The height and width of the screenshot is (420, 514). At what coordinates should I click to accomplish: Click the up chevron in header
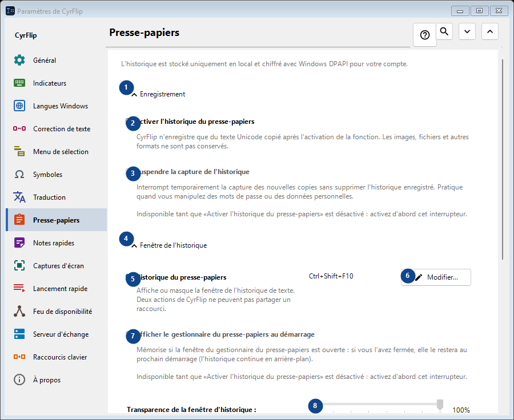(x=490, y=31)
